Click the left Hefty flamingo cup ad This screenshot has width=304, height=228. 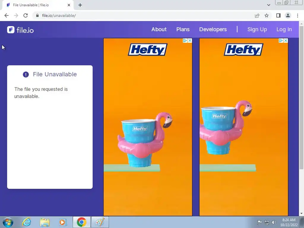148,127
